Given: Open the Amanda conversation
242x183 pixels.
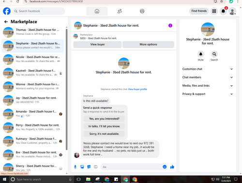Looking at the screenshot, I should pyautogui.click(x=32, y=114).
